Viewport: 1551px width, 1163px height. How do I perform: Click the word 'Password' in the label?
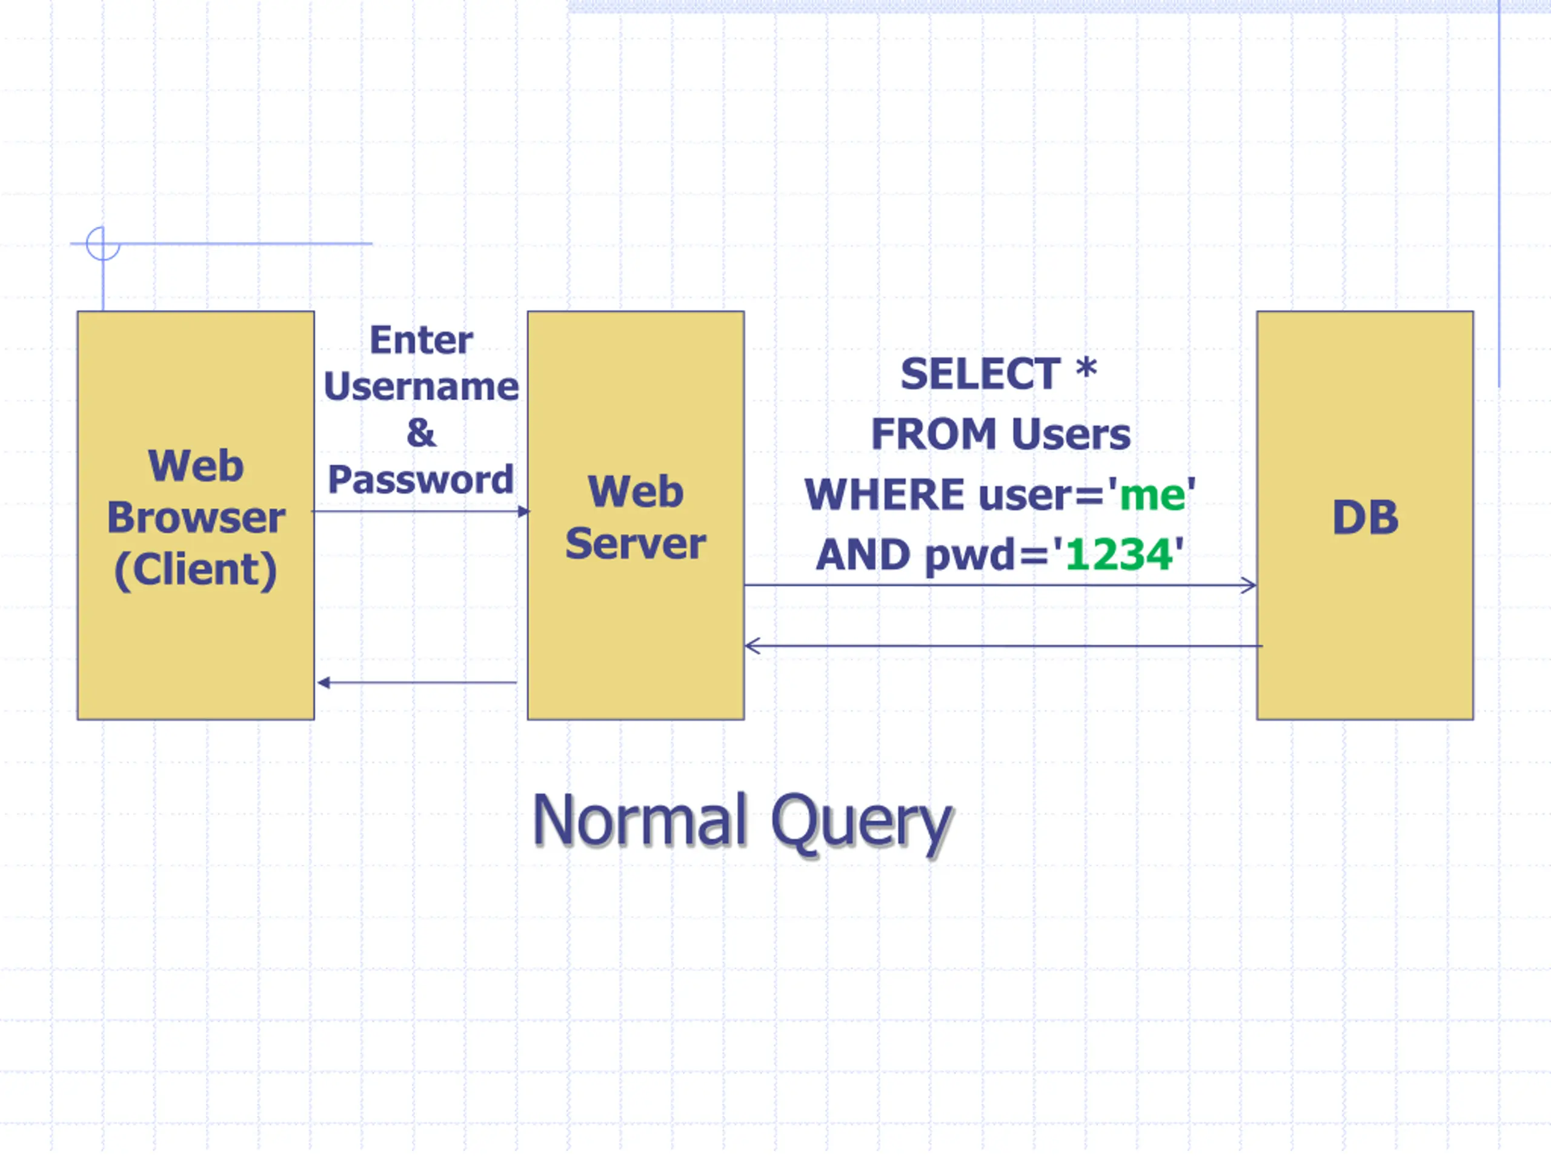[x=420, y=480]
